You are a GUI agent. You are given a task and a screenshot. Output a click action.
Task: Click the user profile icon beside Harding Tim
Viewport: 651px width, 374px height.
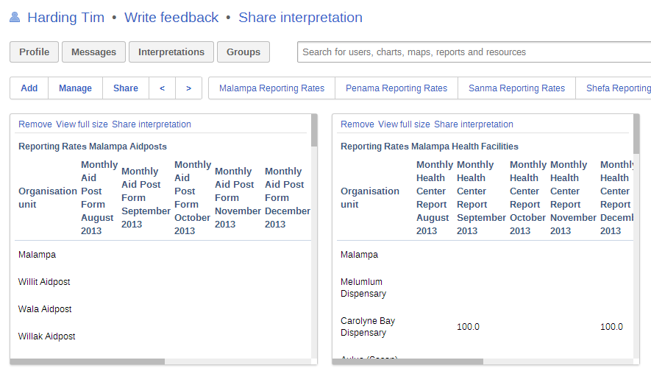[x=15, y=17]
